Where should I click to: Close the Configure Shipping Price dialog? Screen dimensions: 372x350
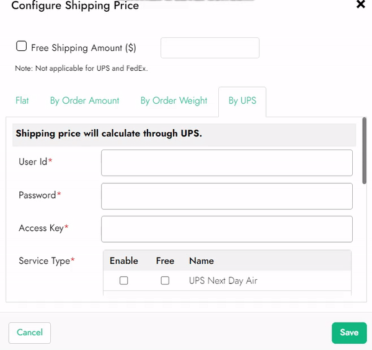[x=360, y=5]
